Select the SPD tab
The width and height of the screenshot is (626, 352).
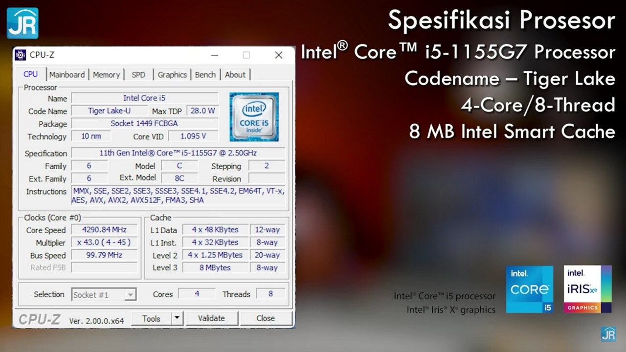click(138, 75)
